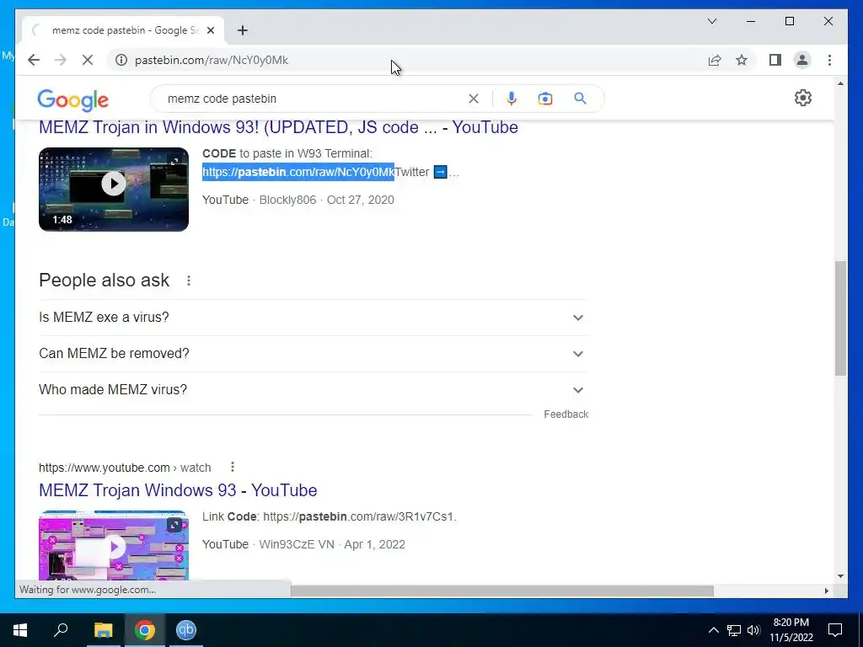
Task: Open Chrome three-dot menu
Action: click(829, 60)
